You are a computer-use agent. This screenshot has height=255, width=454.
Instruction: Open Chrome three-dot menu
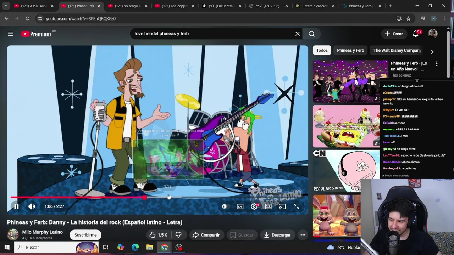(444, 18)
